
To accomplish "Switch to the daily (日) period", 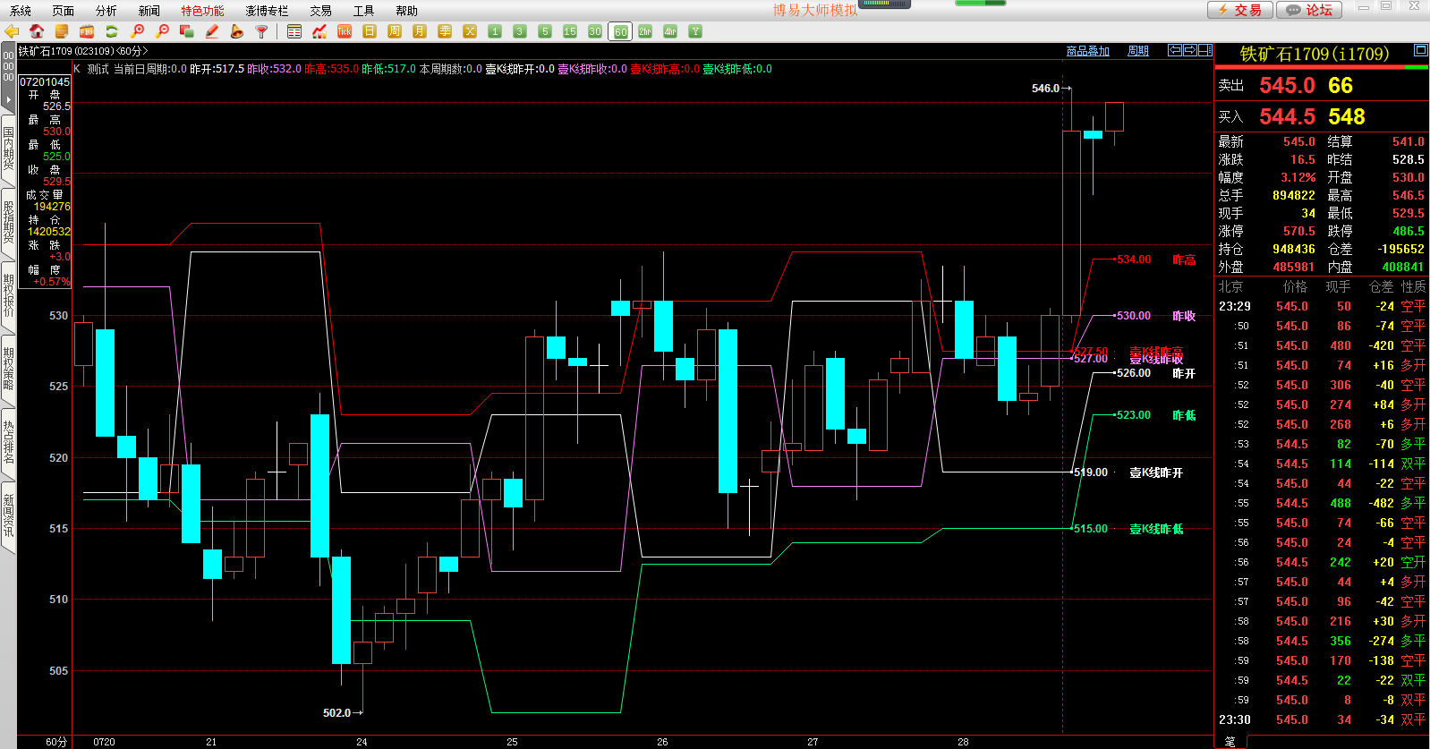I will tap(370, 31).
